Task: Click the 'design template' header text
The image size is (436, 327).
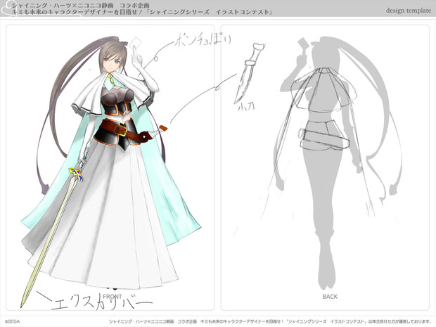Action: point(409,11)
